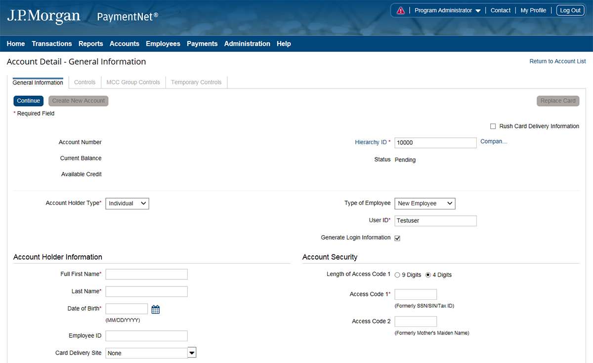Open the Account Holder Type dropdown
This screenshot has width=593, height=363.
tap(127, 203)
